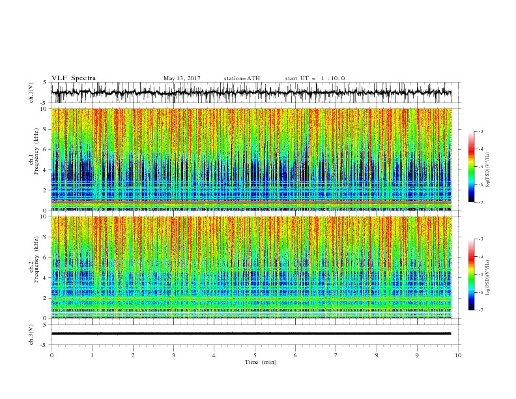Click the "Time (min)" x-axis label

[x=261, y=362]
